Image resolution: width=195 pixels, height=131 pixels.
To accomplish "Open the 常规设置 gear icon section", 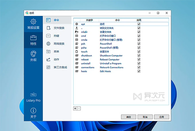I will (33, 22).
